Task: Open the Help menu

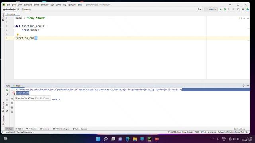Action: click(x=80, y=5)
